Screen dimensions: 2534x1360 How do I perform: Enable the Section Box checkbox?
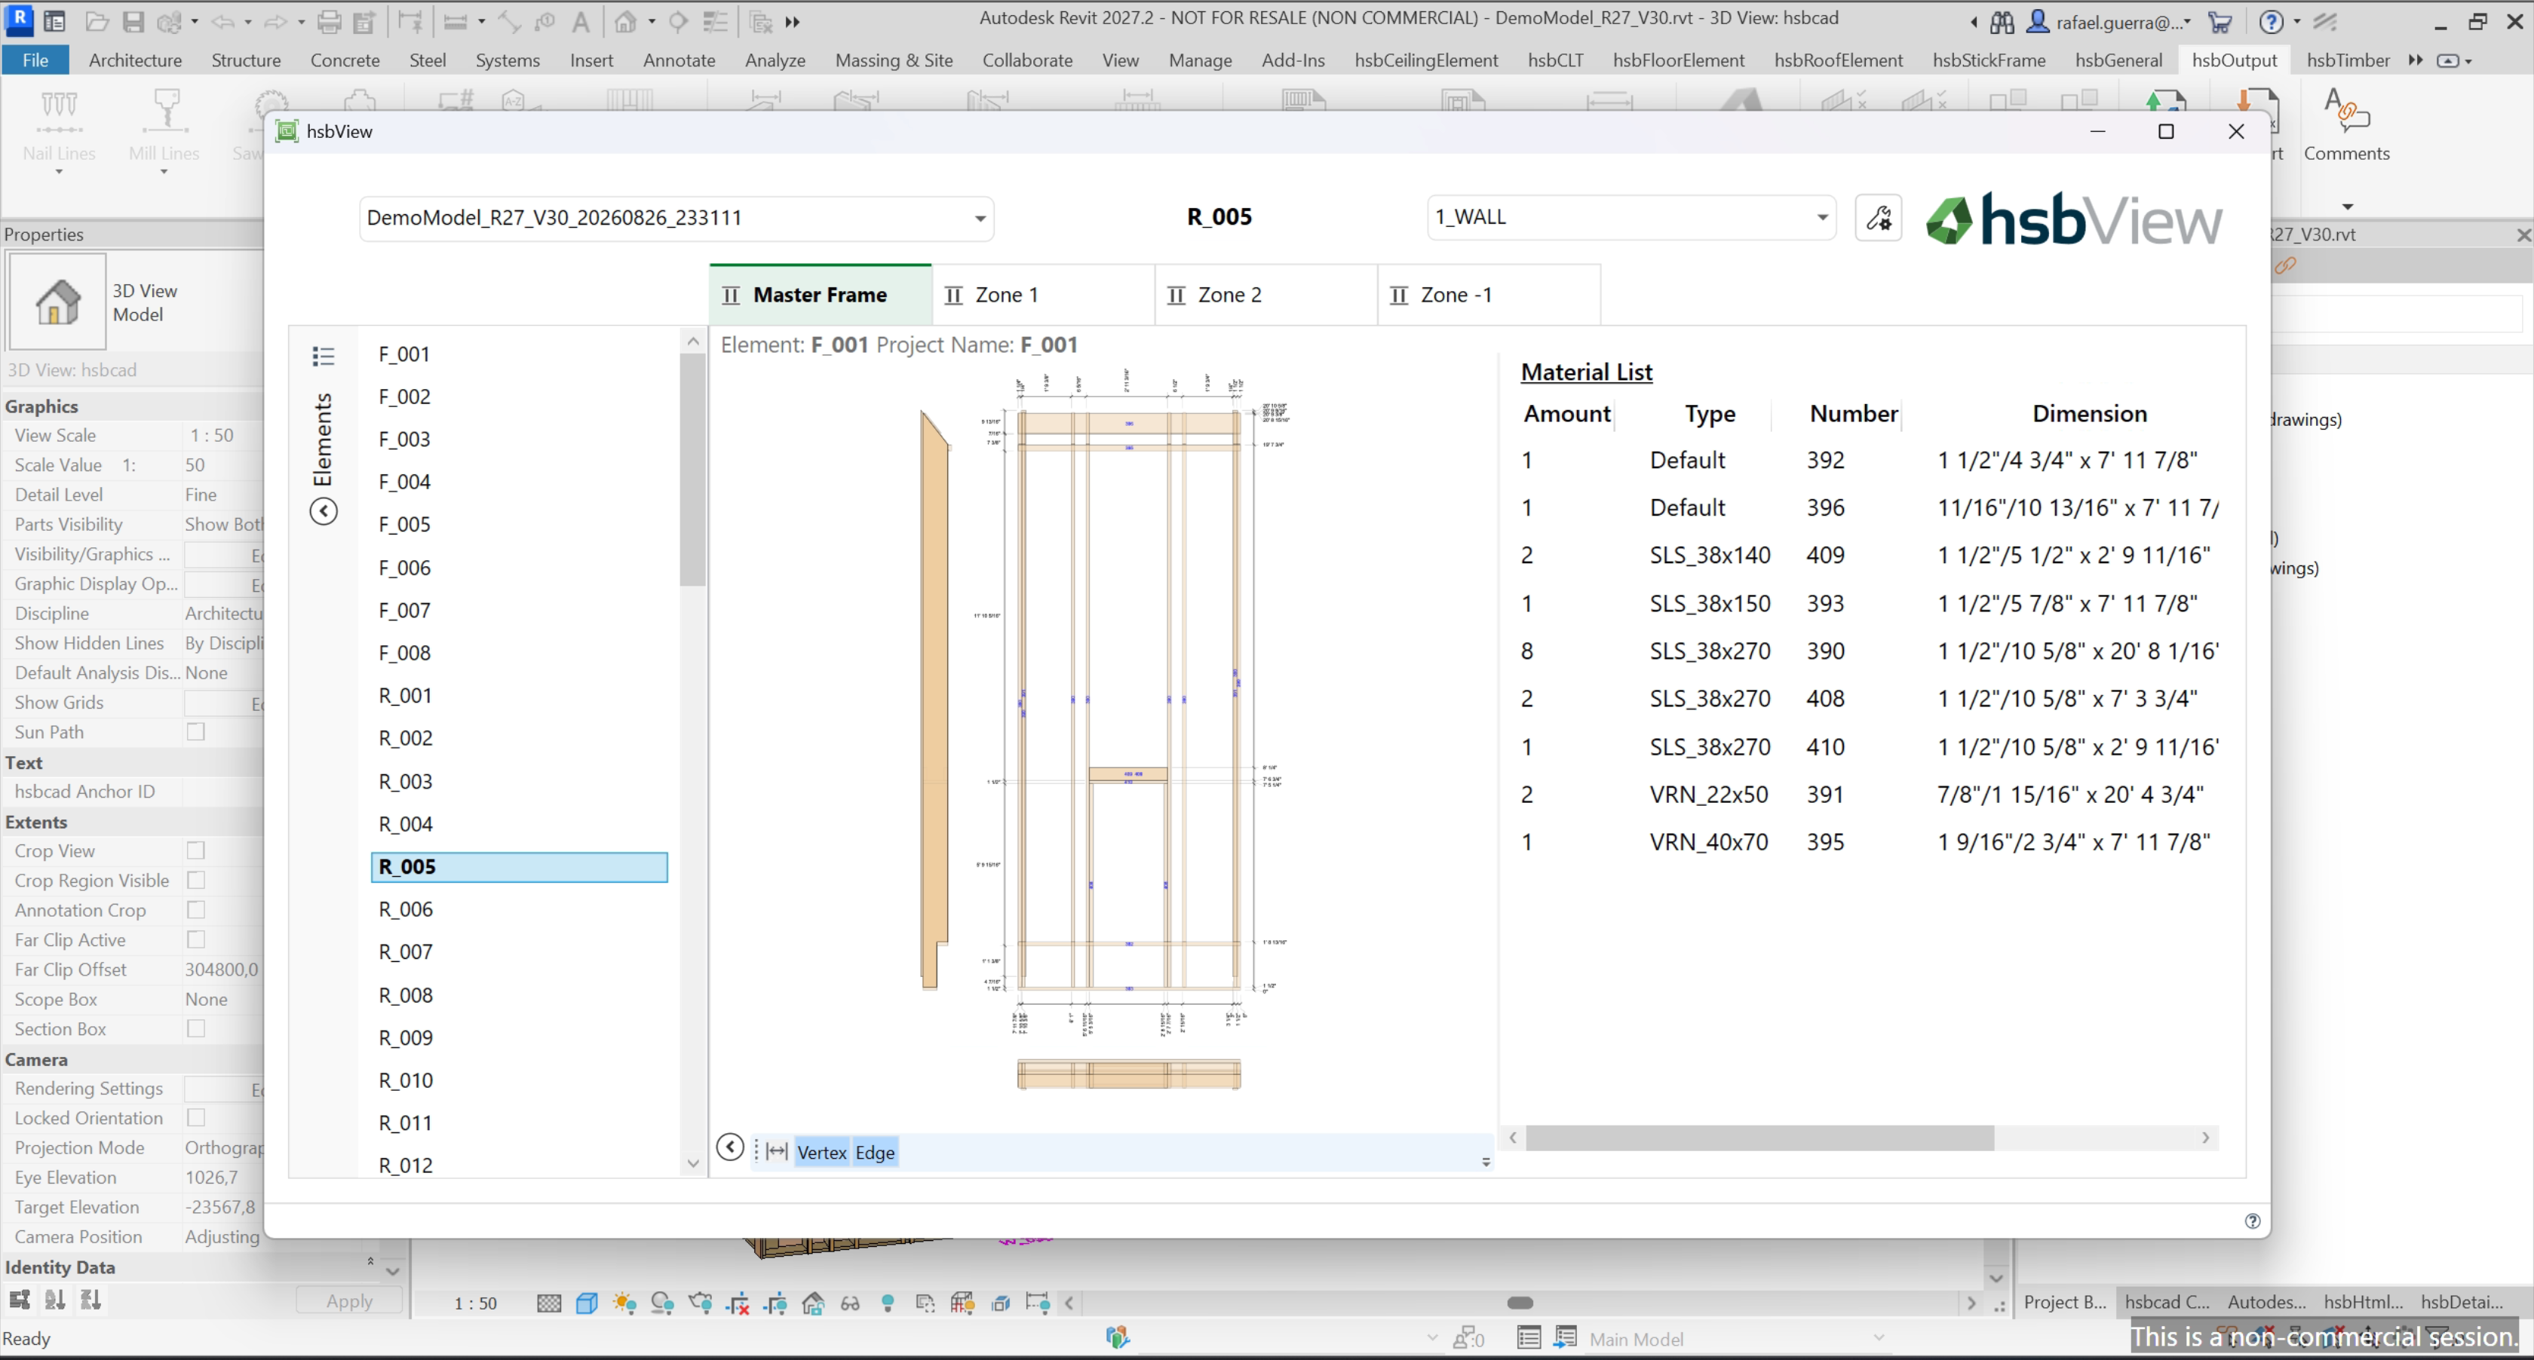pos(196,1028)
